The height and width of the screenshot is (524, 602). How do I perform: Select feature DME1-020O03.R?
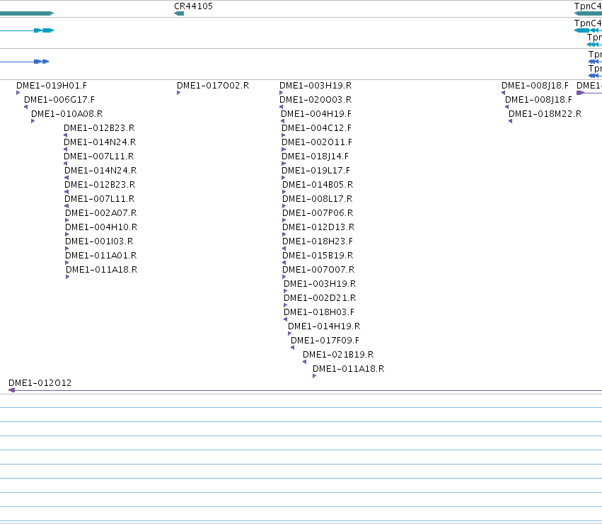[316, 100]
